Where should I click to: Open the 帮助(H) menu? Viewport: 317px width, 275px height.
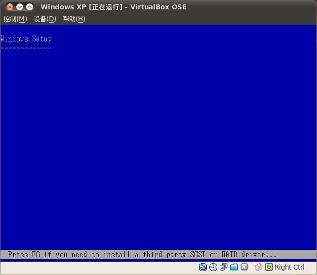pos(74,19)
